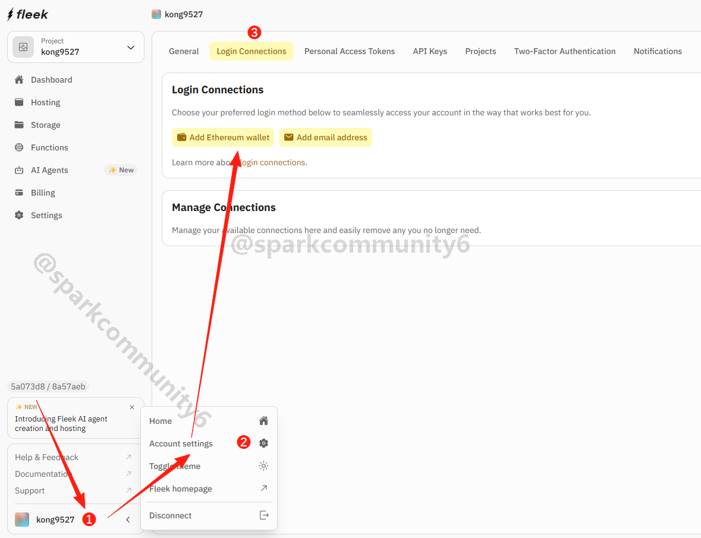
Task: Follow the login connections link
Action: pos(273,163)
